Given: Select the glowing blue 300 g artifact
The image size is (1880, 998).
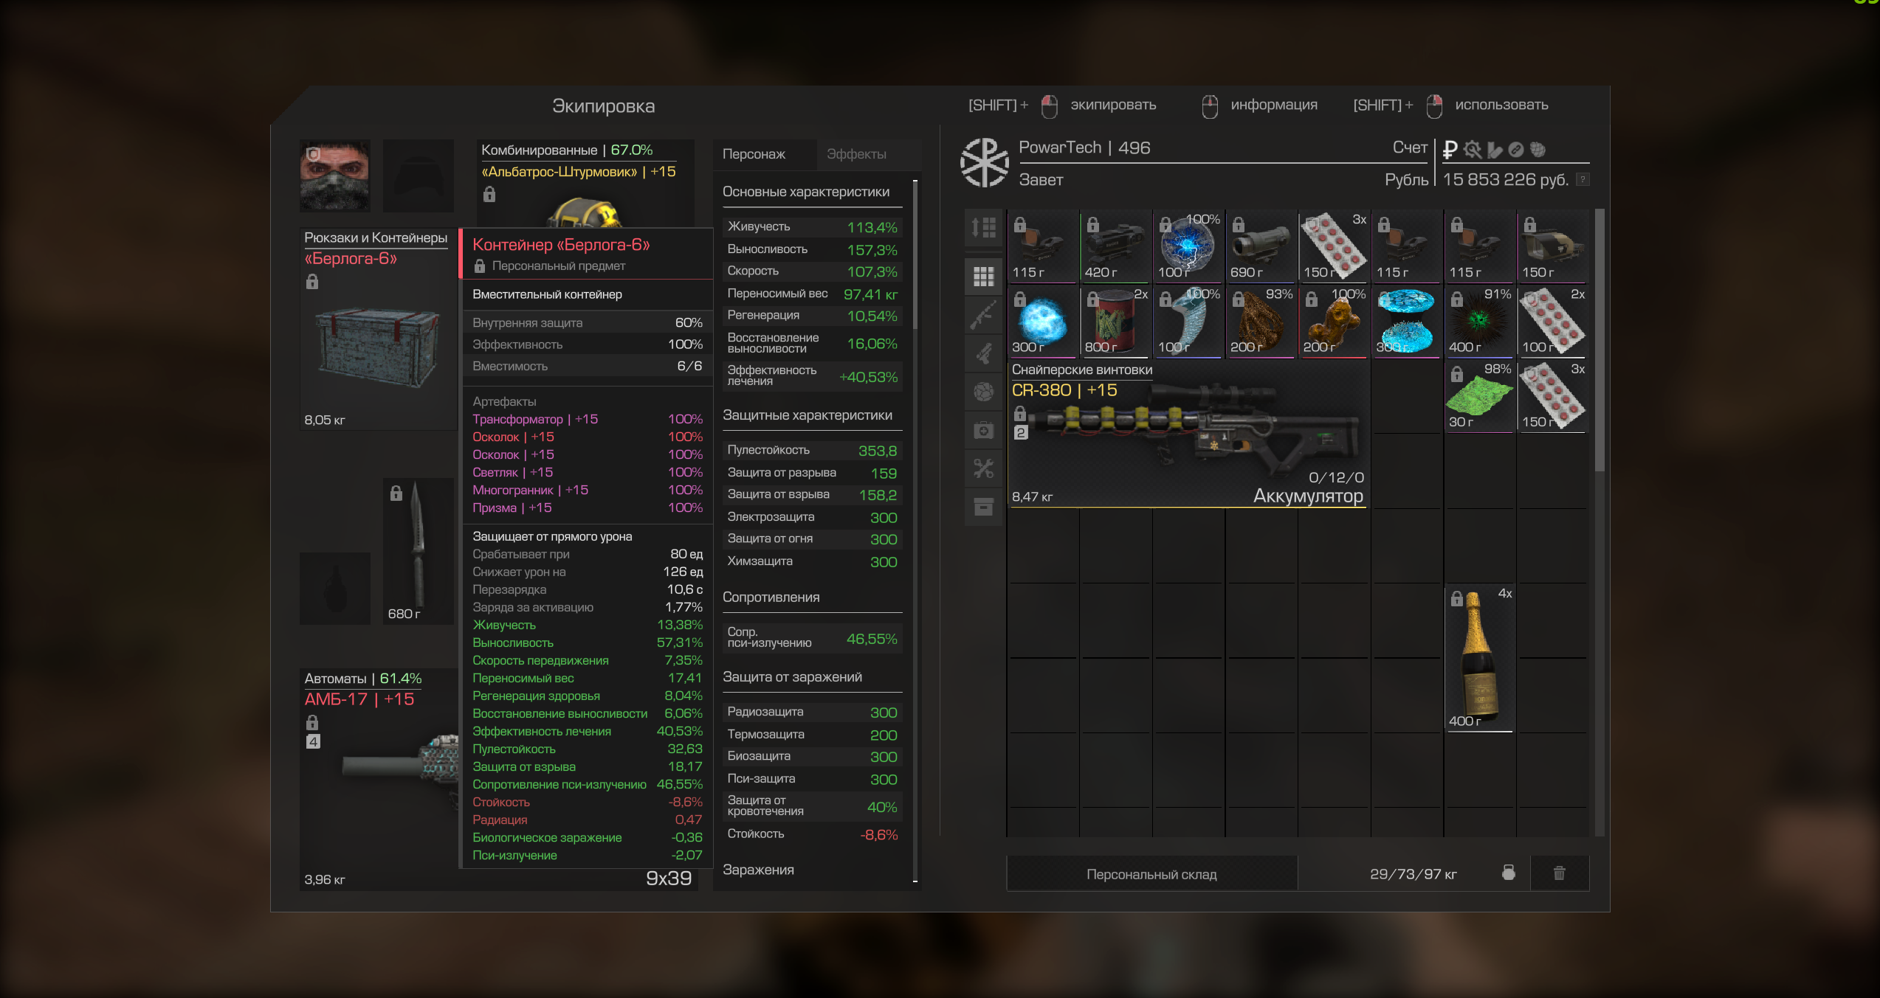Looking at the screenshot, I should [1042, 321].
